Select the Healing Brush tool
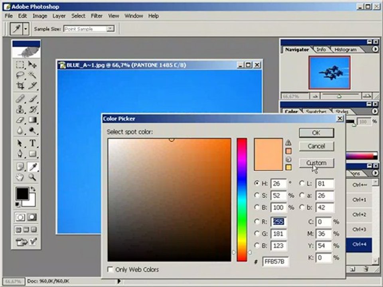383x287 pixels. tap(20, 98)
